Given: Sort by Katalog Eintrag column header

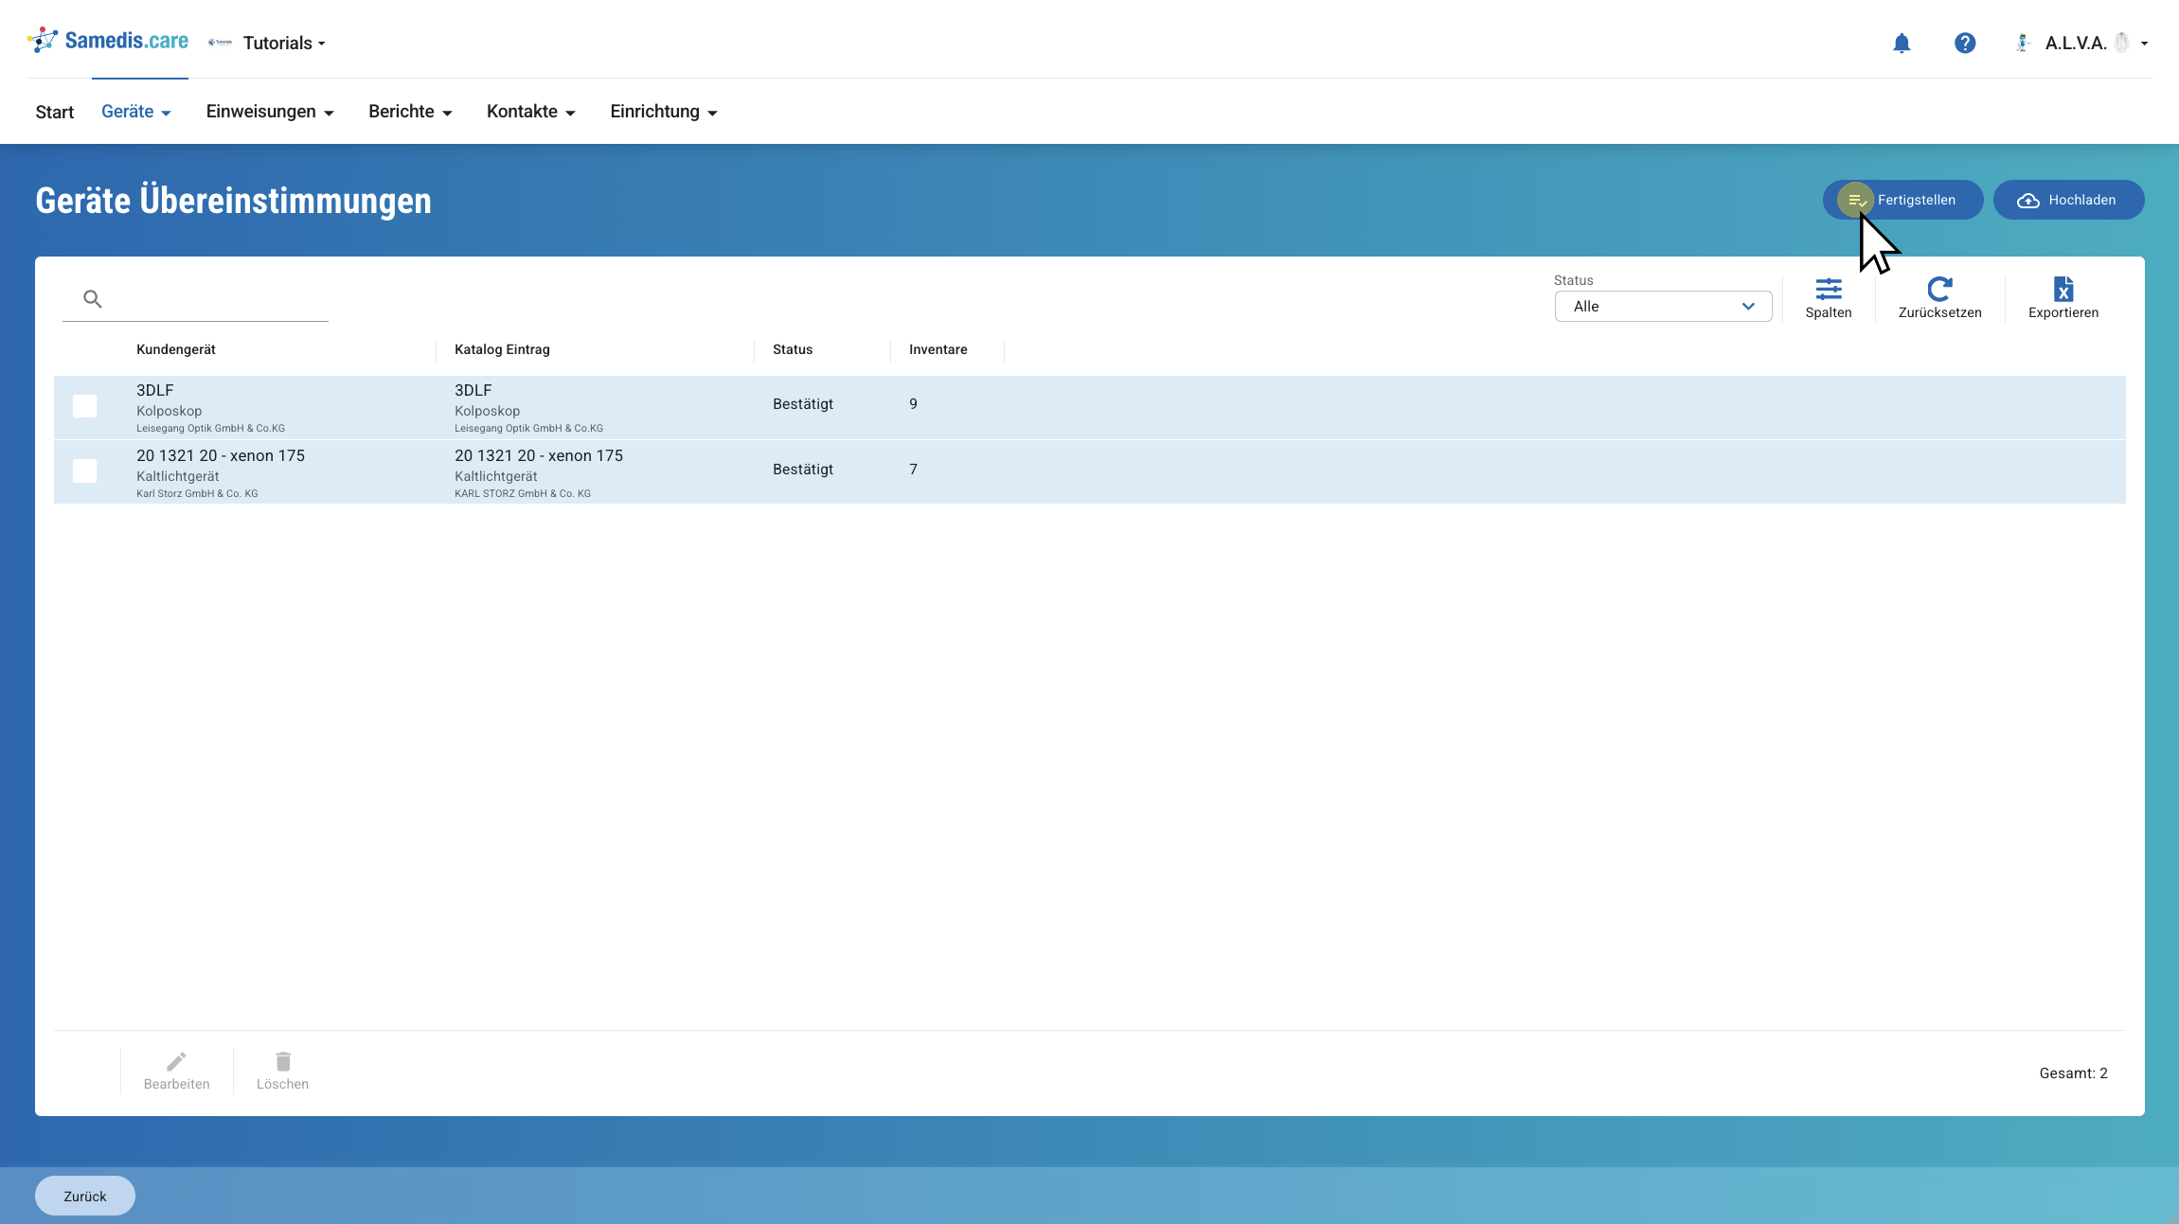Looking at the screenshot, I should coord(502,349).
